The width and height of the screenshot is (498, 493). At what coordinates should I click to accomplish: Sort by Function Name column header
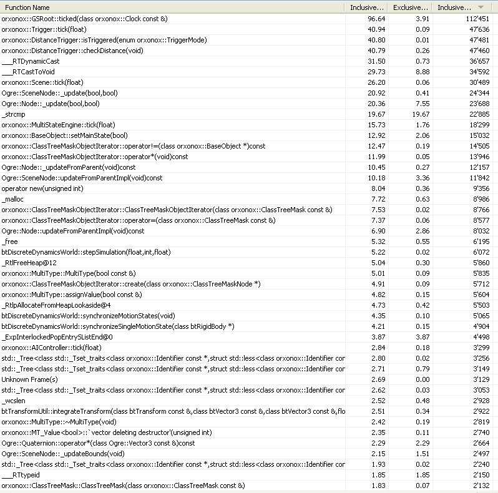(172, 7)
